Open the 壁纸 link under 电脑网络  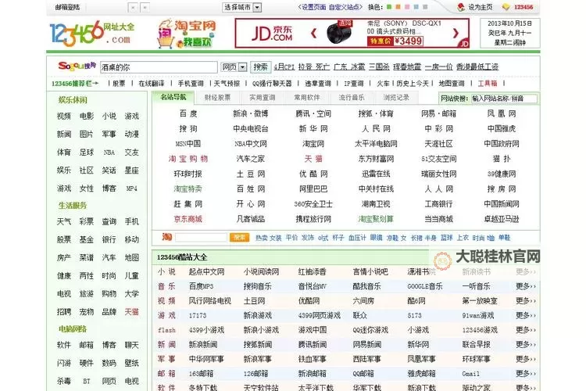(131, 363)
